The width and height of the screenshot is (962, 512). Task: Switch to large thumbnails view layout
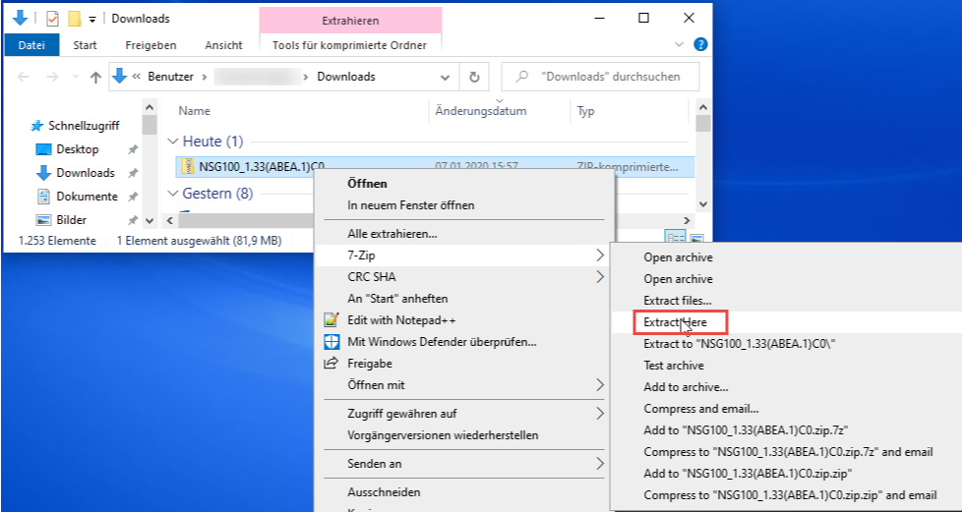point(696,239)
